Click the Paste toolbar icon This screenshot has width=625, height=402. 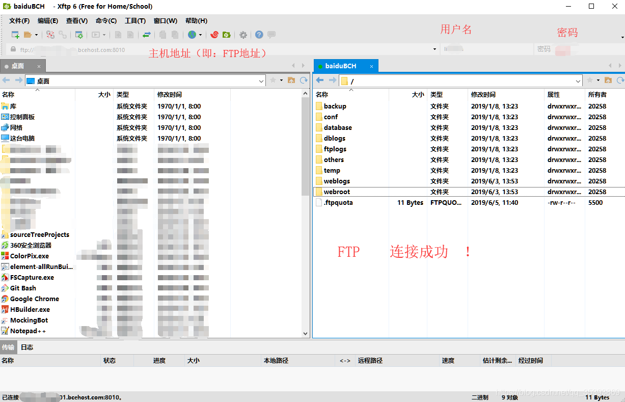[x=175, y=35]
